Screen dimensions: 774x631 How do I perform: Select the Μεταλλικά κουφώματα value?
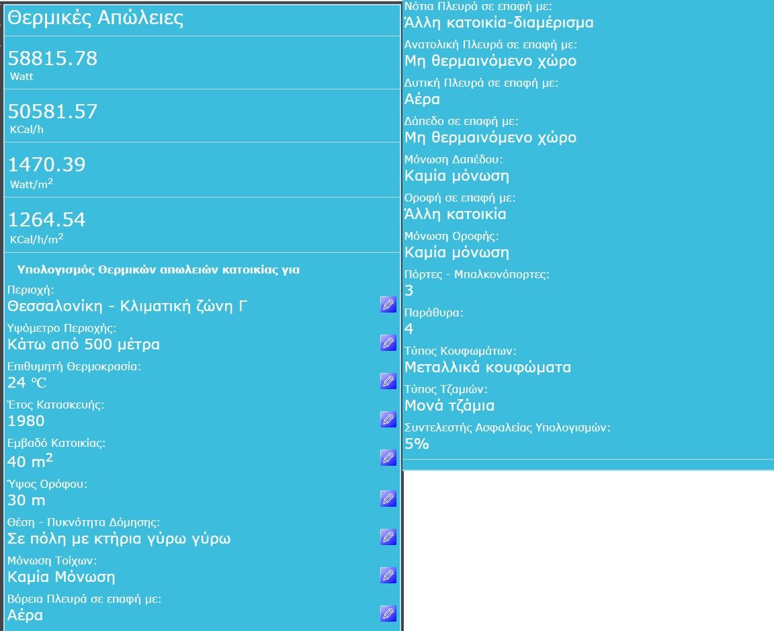[488, 368]
